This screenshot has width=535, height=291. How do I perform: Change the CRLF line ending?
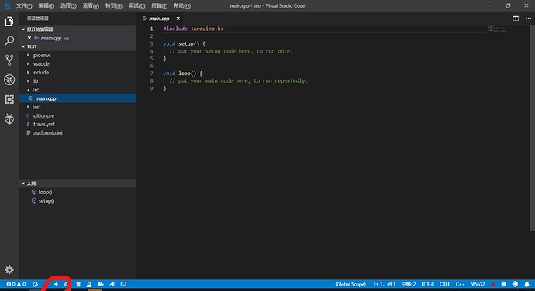pyautogui.click(x=444, y=284)
